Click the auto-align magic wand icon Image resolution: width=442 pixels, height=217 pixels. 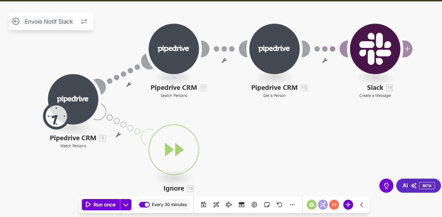(x=216, y=205)
